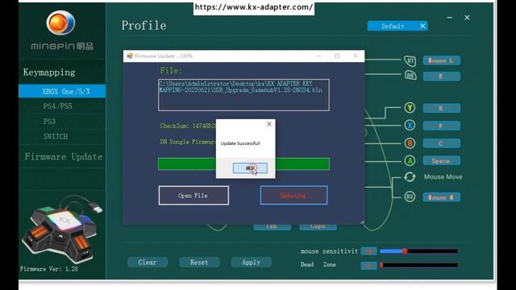Click the Firmware Update window title icon
The height and width of the screenshot is (290, 516).
tap(130, 56)
